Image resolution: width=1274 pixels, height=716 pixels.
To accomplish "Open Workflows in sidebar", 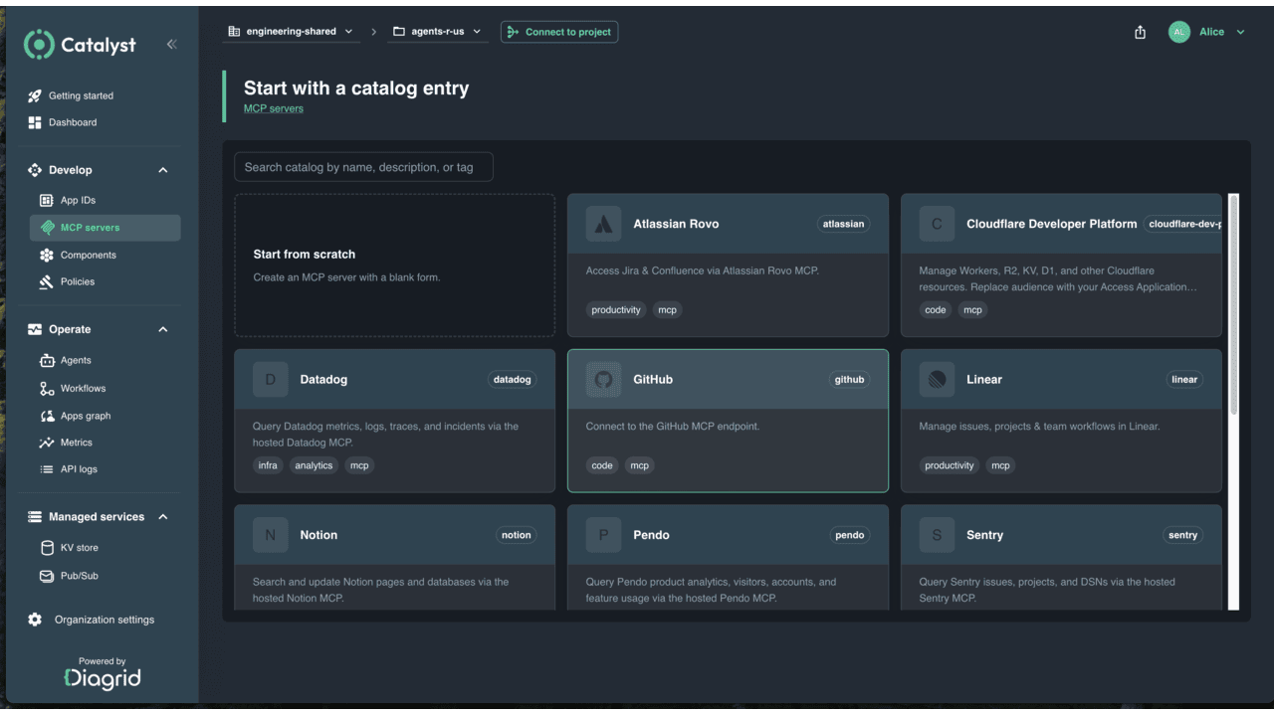I will pyautogui.click(x=83, y=388).
